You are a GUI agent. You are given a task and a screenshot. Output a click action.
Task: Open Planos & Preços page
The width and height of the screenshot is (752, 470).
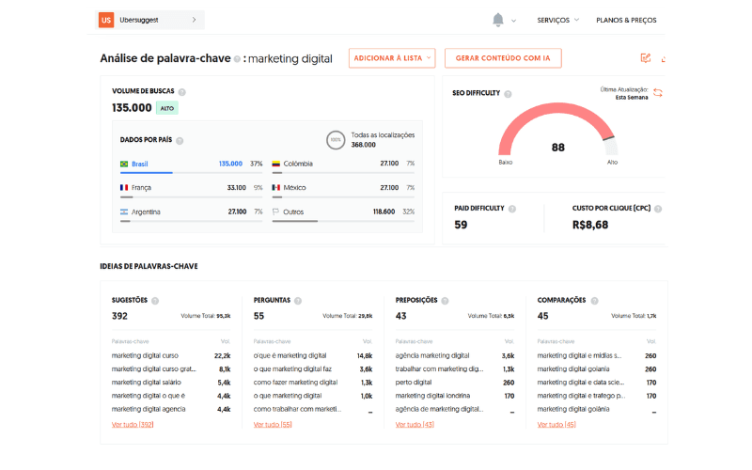[x=626, y=20]
